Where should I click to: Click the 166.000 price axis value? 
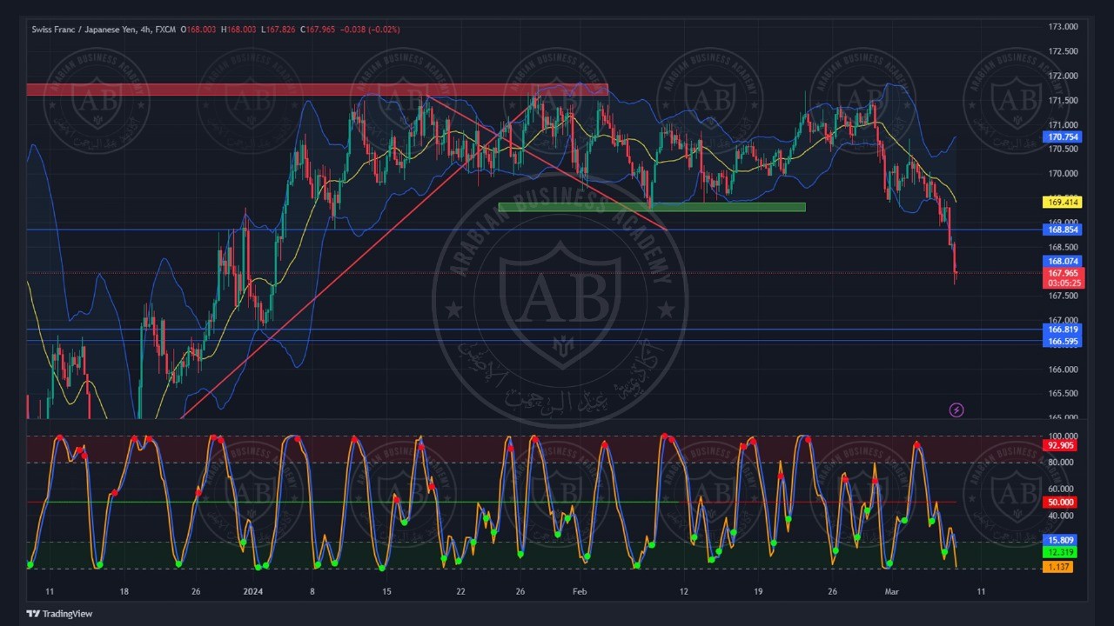click(1064, 370)
